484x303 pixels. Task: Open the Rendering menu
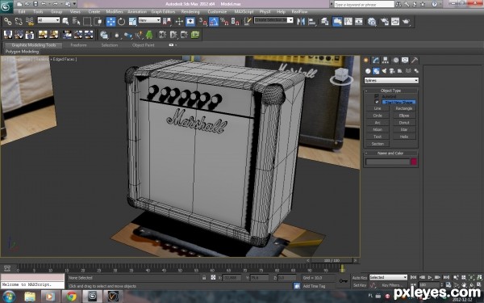coord(190,12)
